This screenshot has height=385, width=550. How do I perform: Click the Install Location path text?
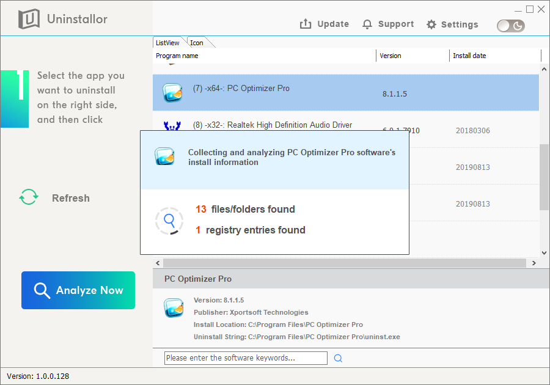278,324
